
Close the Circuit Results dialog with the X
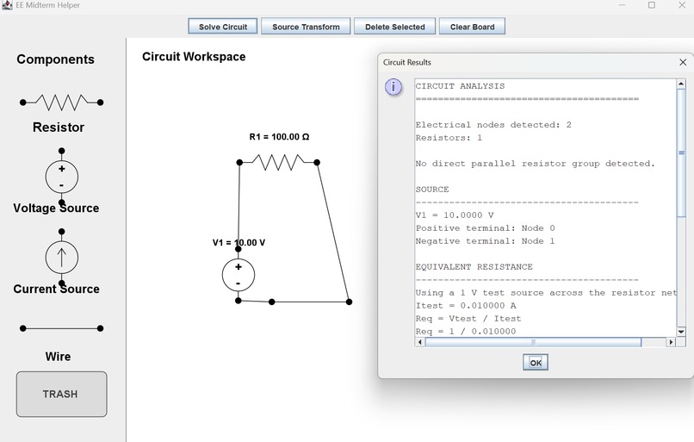click(683, 62)
